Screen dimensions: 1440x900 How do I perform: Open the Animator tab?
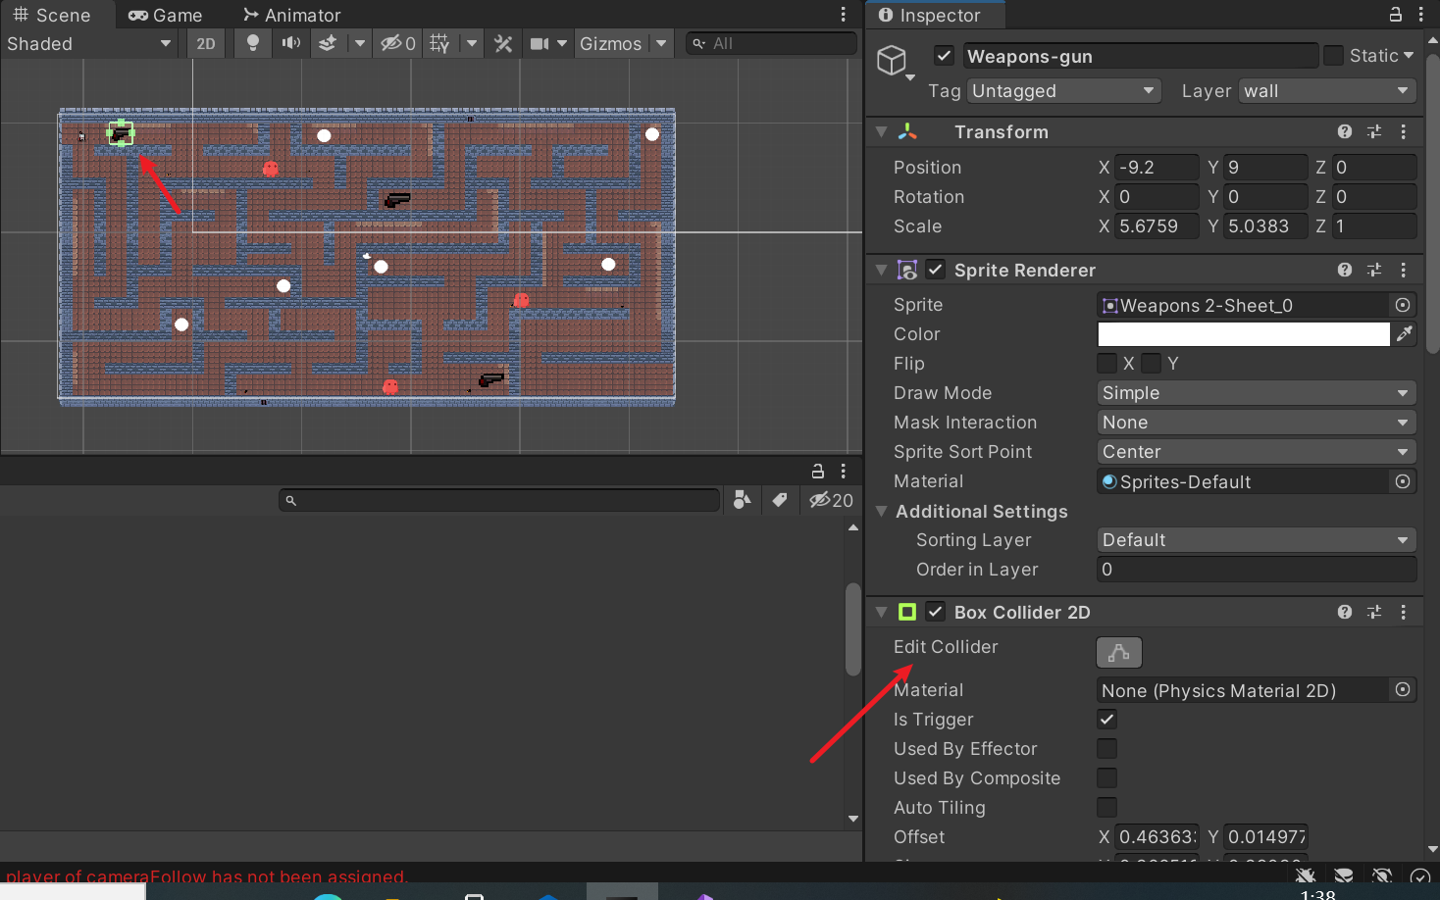click(291, 15)
